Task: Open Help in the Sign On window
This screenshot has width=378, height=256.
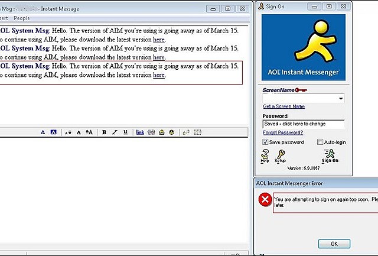Action: coord(265,156)
